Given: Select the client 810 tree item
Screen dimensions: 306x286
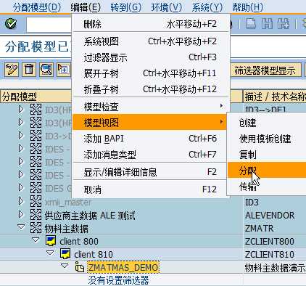Looking at the screenshot, I should click(x=94, y=254).
